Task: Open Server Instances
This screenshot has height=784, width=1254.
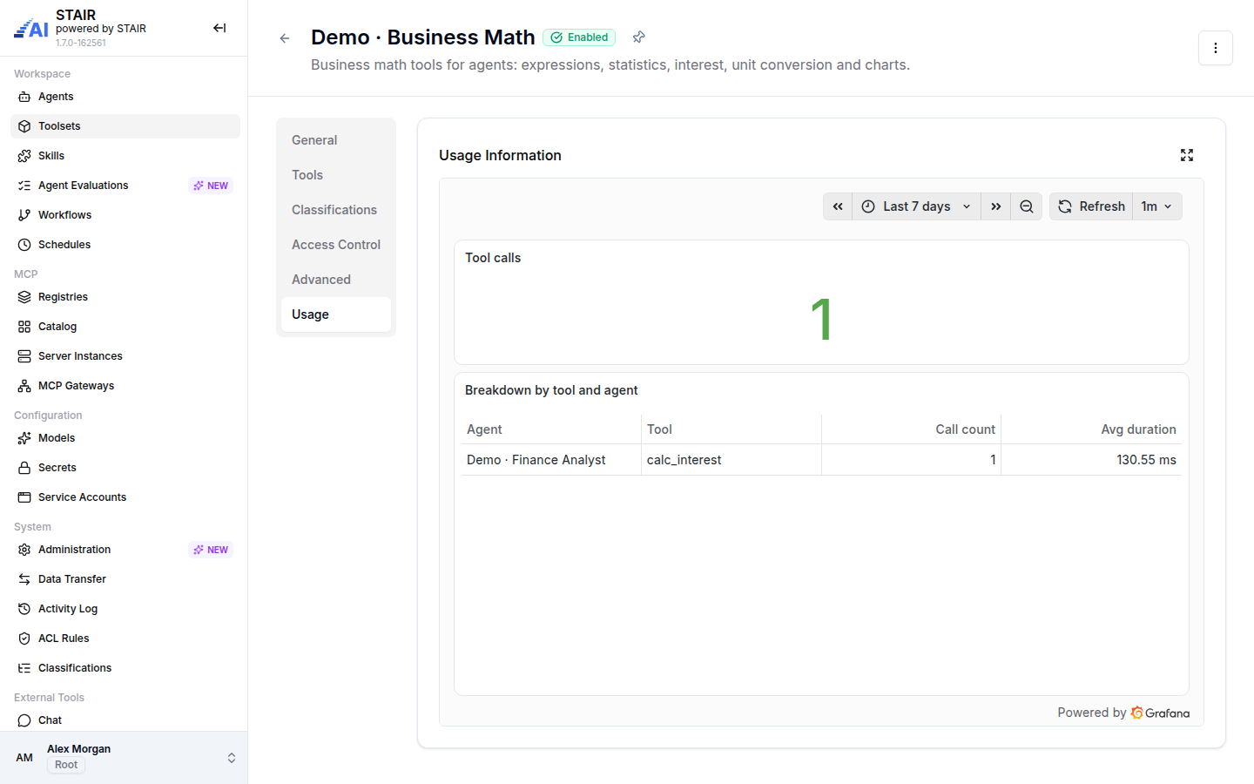Action: coord(125,356)
